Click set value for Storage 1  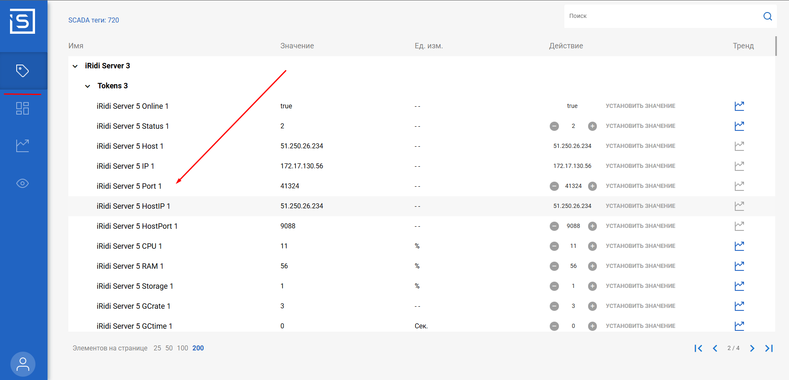pos(640,286)
